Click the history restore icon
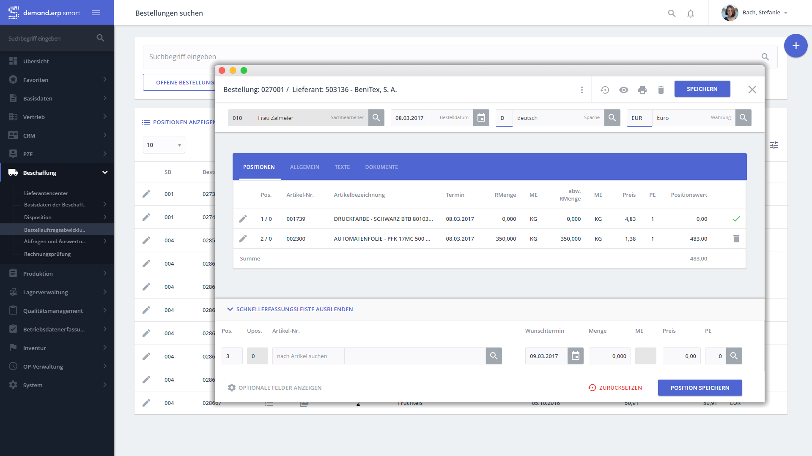The image size is (812, 456). 605,90
